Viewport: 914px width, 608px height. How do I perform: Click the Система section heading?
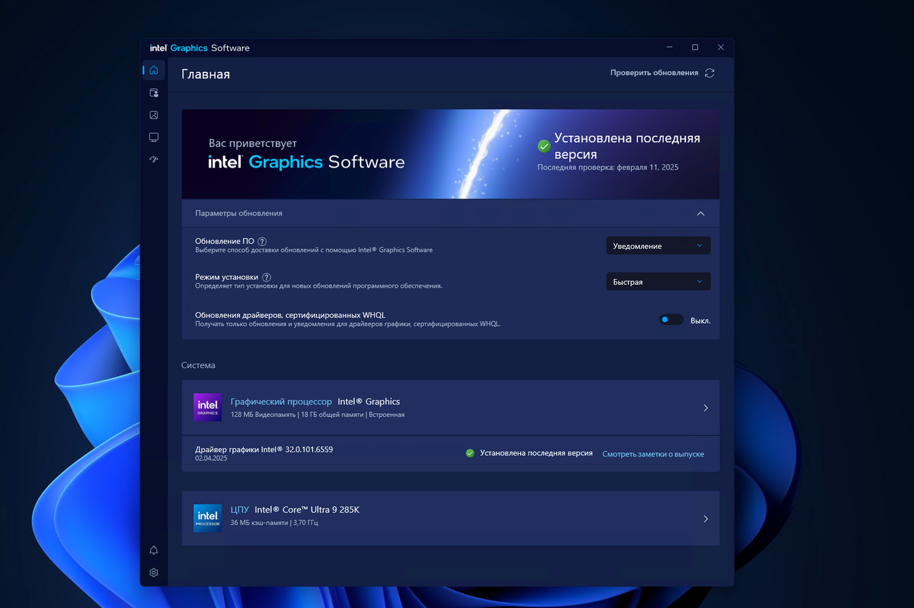(x=198, y=365)
